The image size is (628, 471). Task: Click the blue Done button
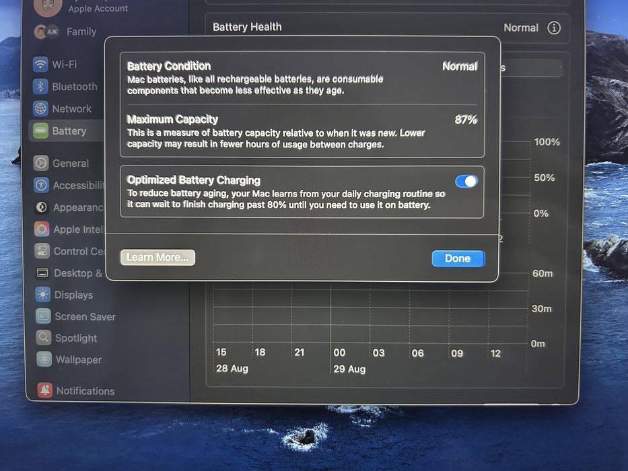tap(458, 258)
